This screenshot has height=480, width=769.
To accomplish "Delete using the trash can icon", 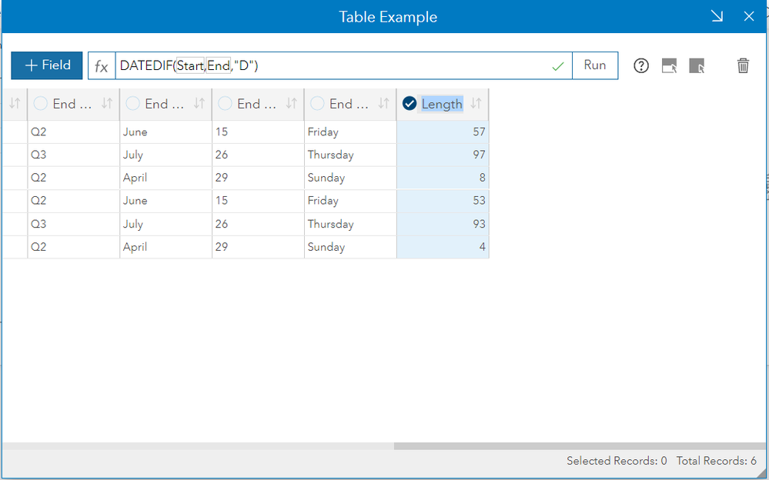I will coord(743,66).
